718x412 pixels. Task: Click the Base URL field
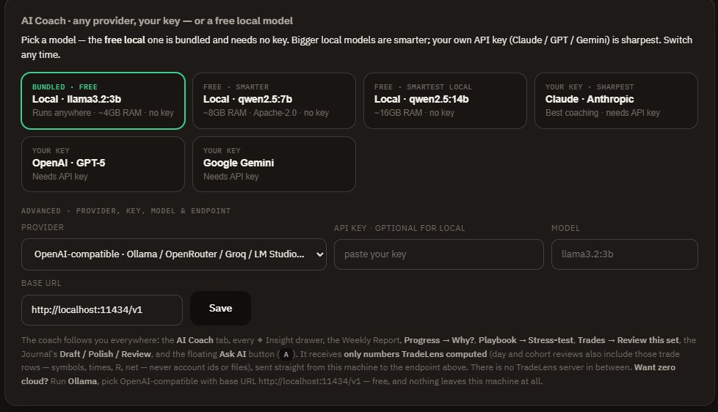101,310
